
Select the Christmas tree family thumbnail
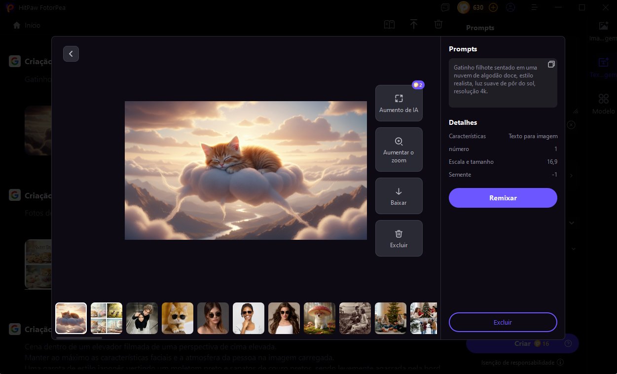(x=391, y=318)
